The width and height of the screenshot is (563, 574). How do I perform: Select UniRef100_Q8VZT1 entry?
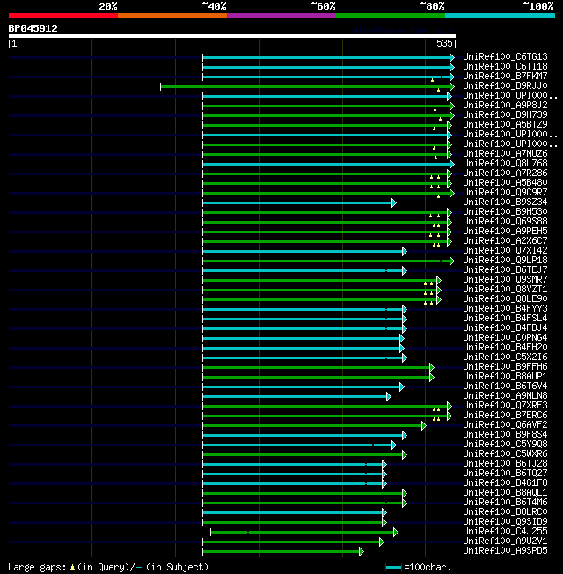click(505, 289)
